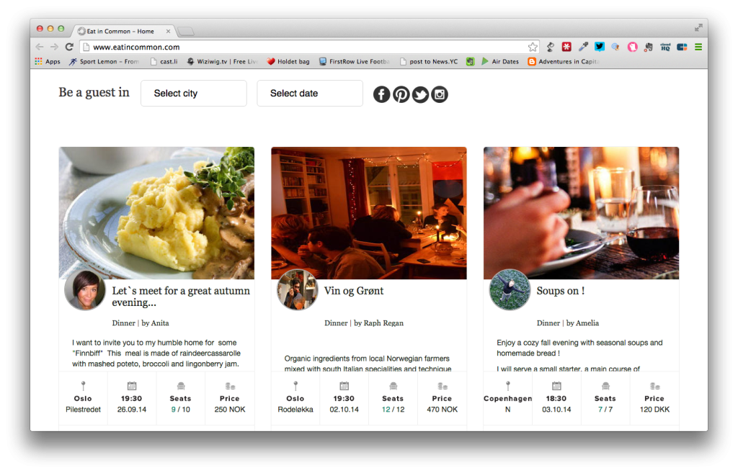738x473 pixels.
Task: Open the Facebook social icon
Action: click(x=382, y=94)
